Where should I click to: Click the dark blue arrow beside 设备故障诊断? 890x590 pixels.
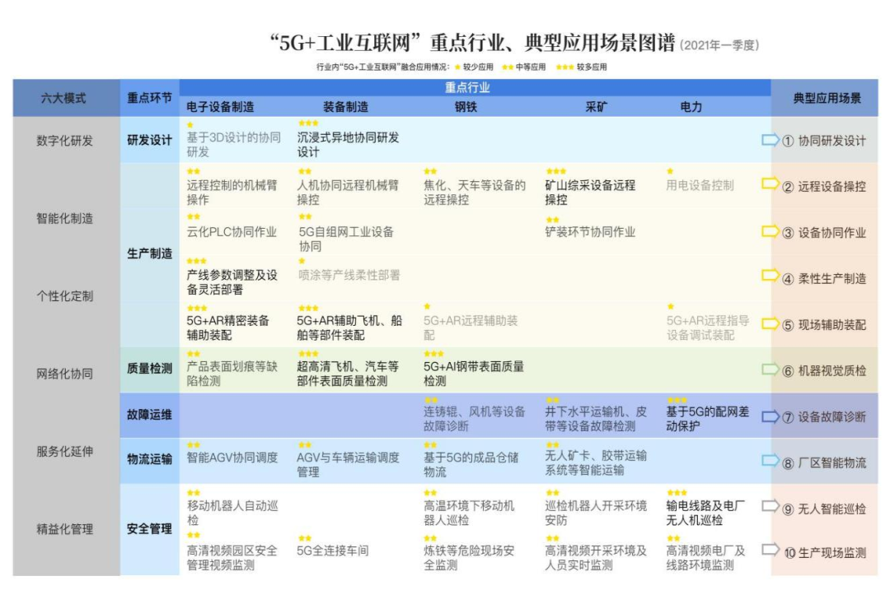(x=770, y=416)
